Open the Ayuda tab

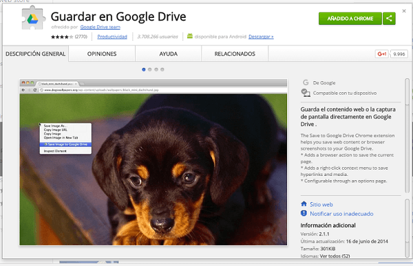point(169,54)
